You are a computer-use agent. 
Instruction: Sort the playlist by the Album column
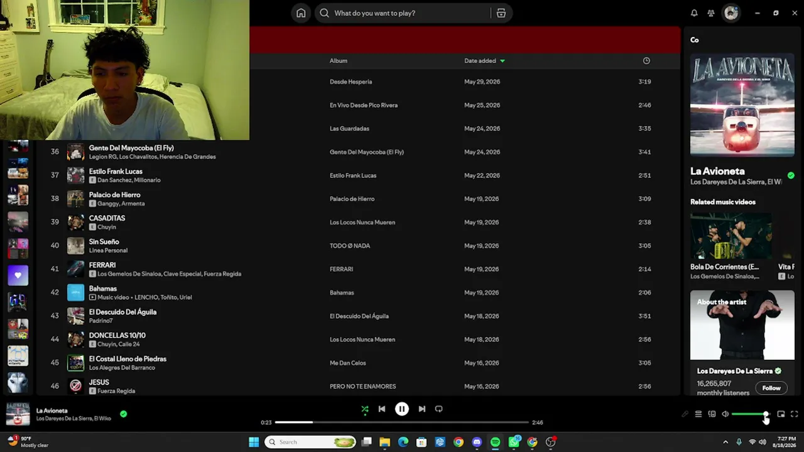[x=339, y=61]
